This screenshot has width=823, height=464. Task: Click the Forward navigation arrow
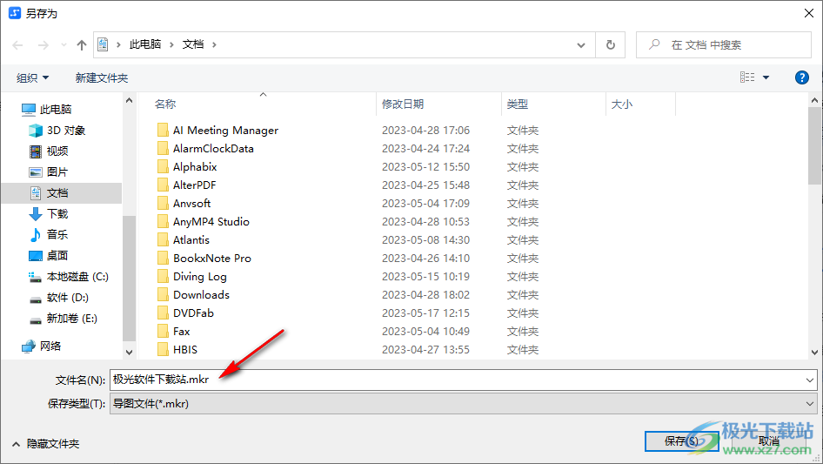(x=43, y=45)
